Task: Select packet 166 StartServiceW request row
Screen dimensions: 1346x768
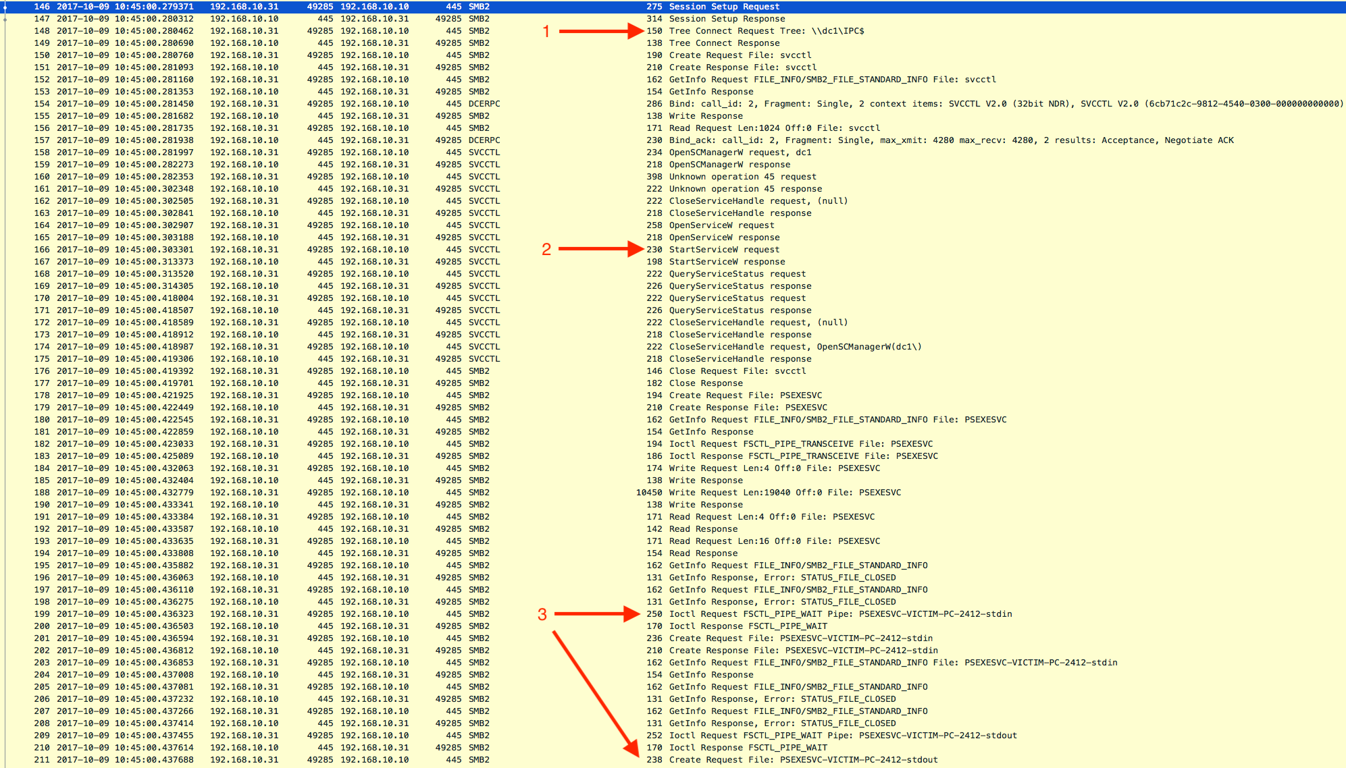Action: point(724,250)
